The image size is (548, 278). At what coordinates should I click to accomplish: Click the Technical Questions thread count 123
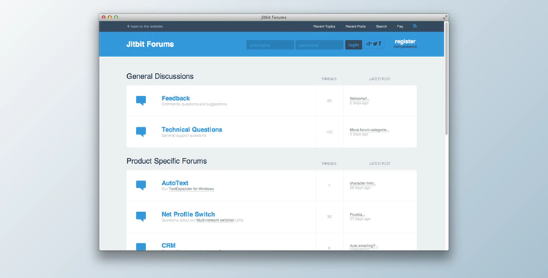pyautogui.click(x=330, y=132)
